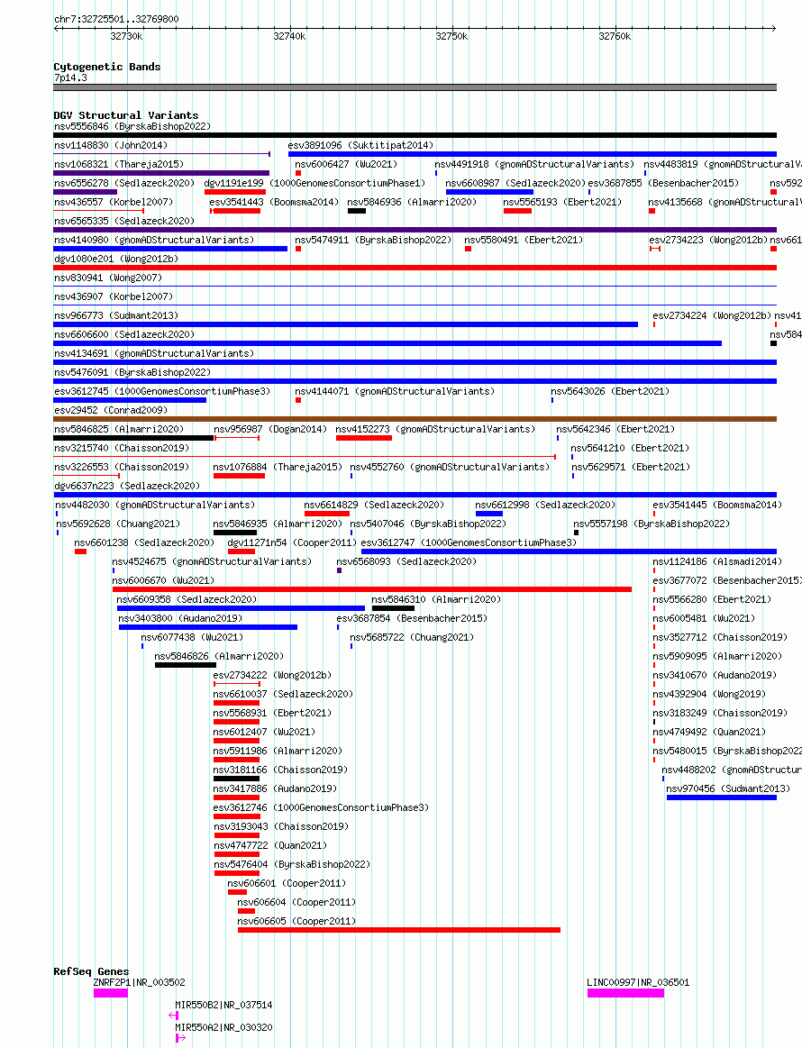Click the nsv6606600 blue variant bar
The width and height of the screenshot is (802, 1048).
coord(387,343)
